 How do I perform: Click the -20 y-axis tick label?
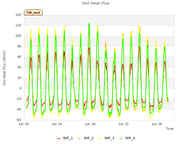click(19, 99)
